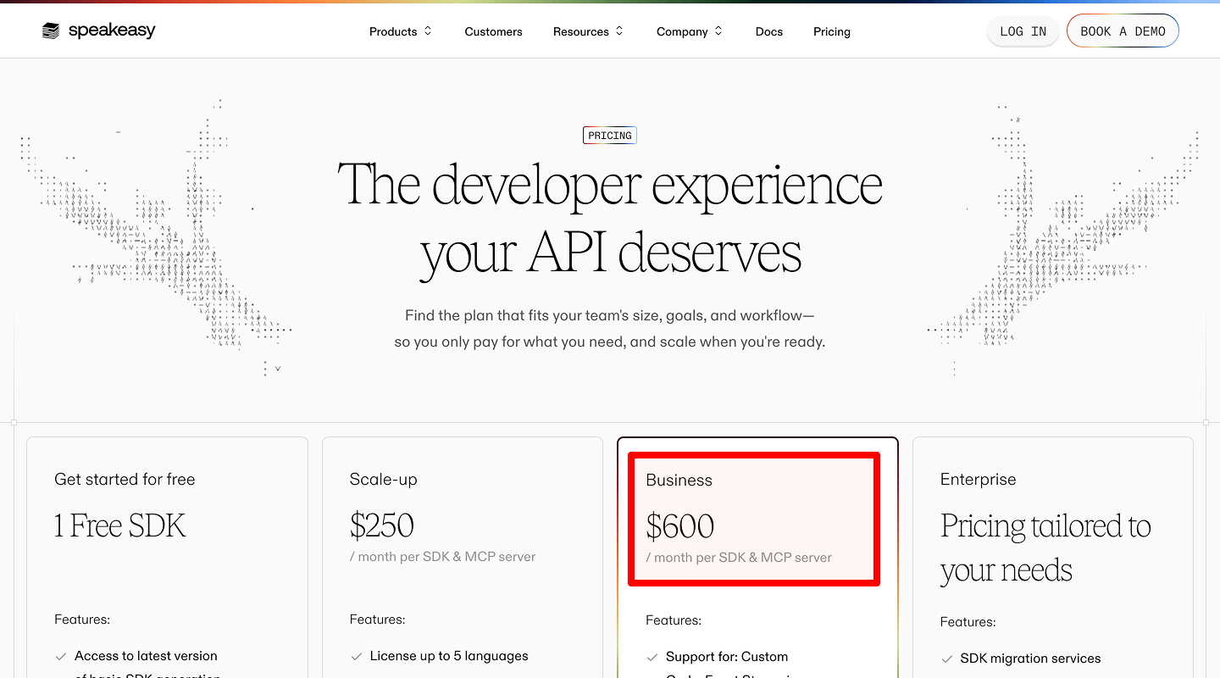Click the checkmark beside 'License up to 5 languages'

point(356,656)
